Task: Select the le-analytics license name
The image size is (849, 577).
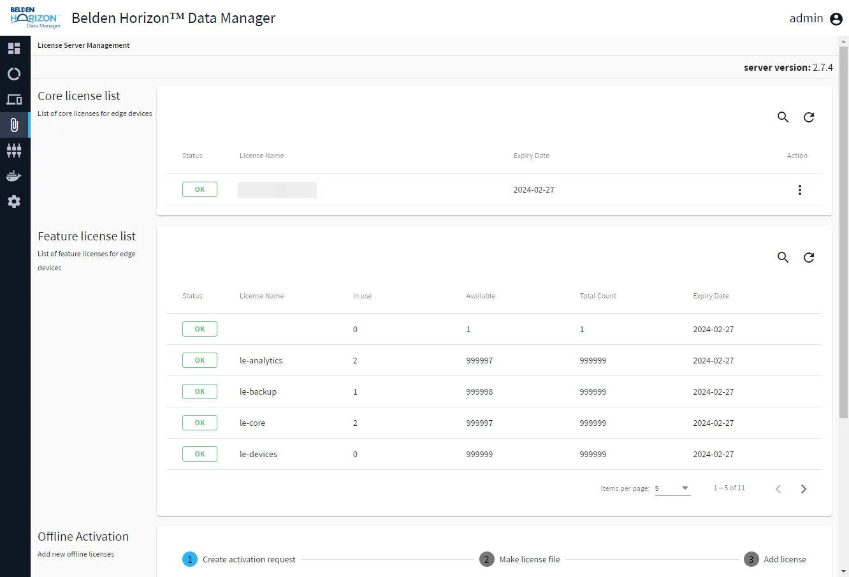Action: pyautogui.click(x=261, y=360)
